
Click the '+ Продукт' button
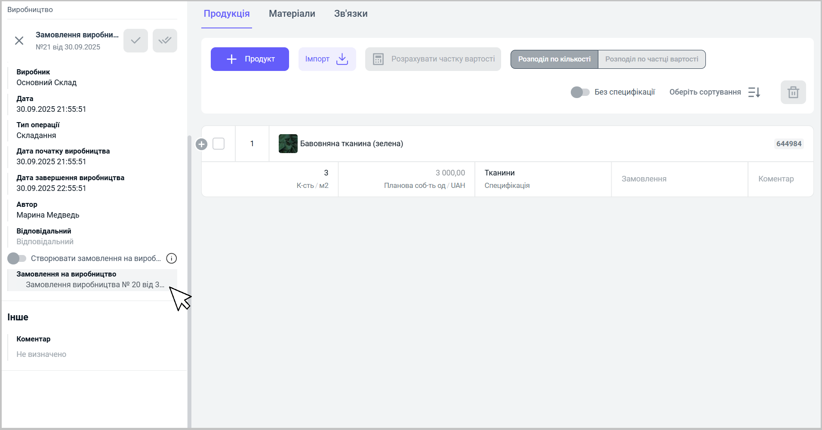pyautogui.click(x=249, y=59)
